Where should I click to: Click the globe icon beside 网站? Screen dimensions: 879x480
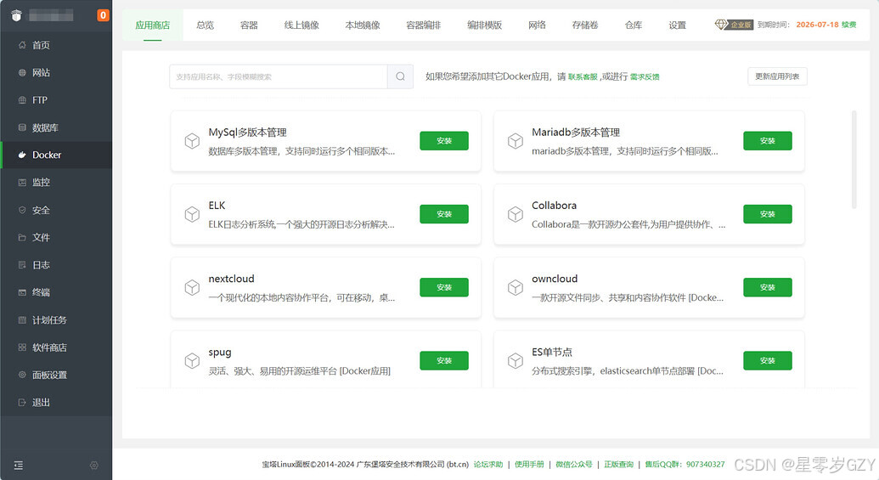[x=22, y=72]
